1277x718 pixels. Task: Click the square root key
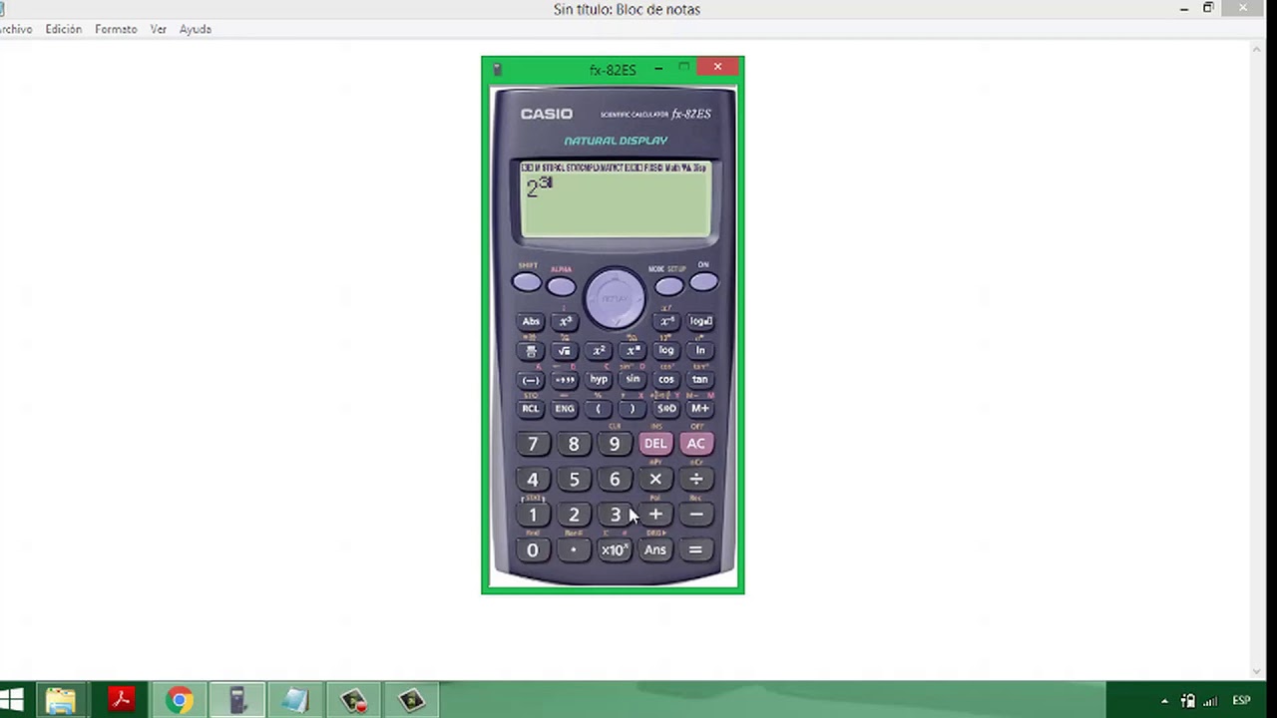pos(565,351)
